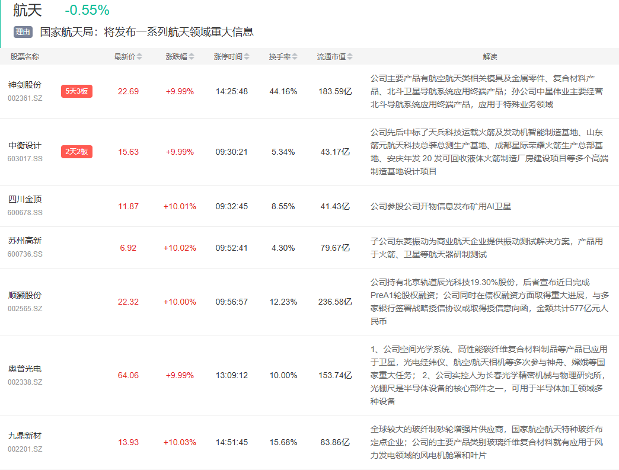Select 九鼎新材 stock name
The image size is (619, 470).
click(25, 436)
